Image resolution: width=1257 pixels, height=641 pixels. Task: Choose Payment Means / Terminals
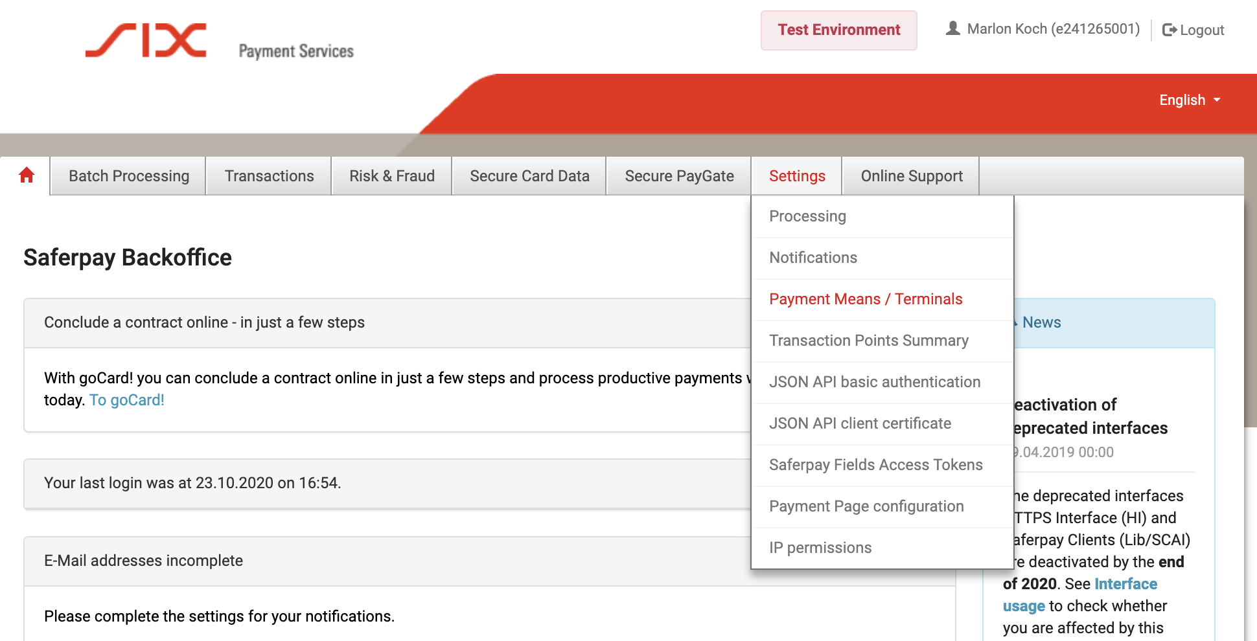click(x=882, y=299)
